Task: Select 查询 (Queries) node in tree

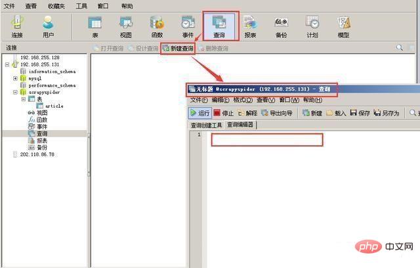Action: tap(42, 134)
